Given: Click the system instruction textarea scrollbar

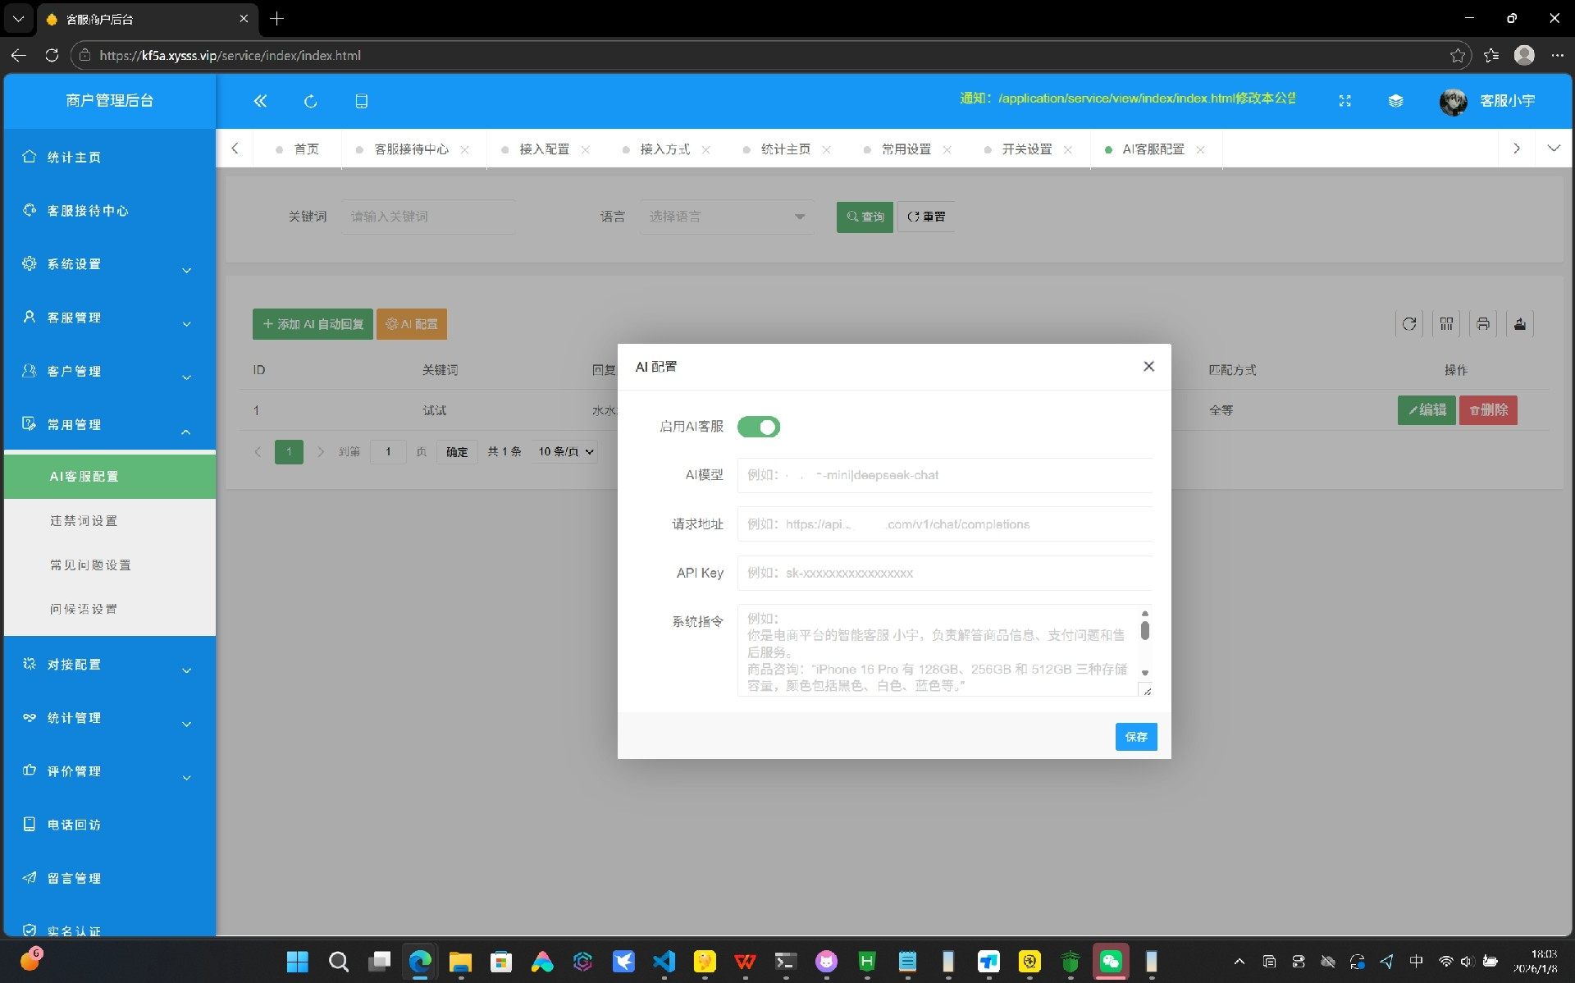Looking at the screenshot, I should point(1144,631).
